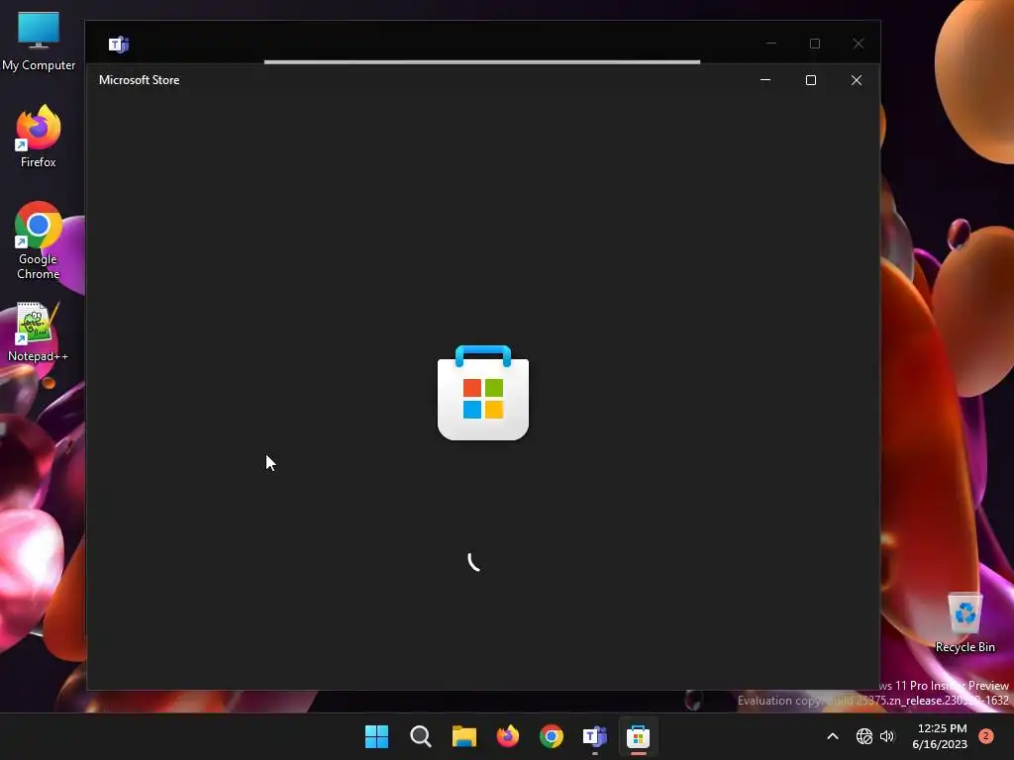
Task: Click the Microsoft Store bag logo
Action: pyautogui.click(x=483, y=393)
